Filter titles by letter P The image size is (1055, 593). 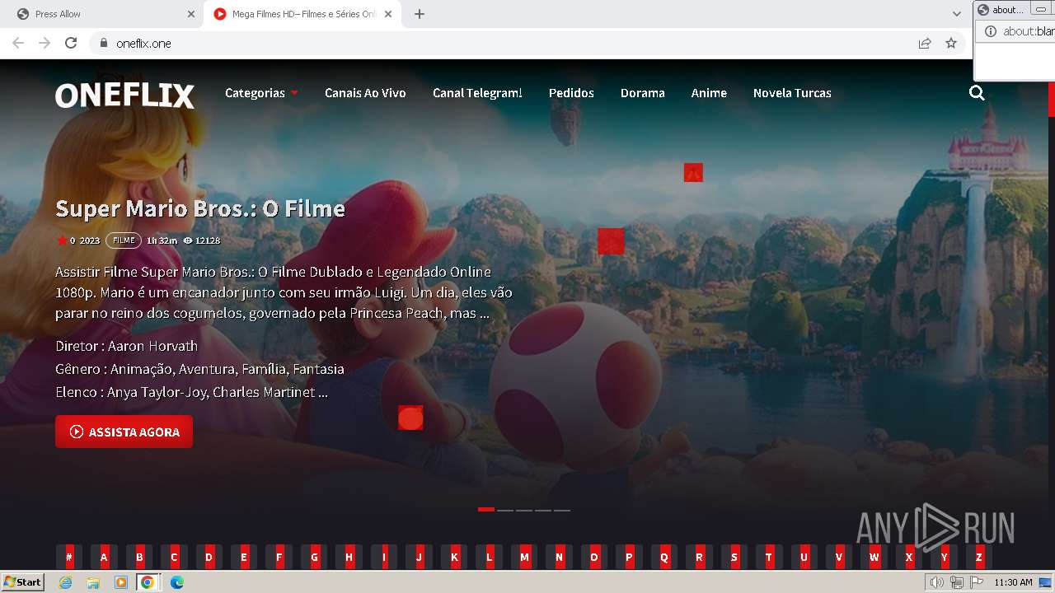coord(630,557)
